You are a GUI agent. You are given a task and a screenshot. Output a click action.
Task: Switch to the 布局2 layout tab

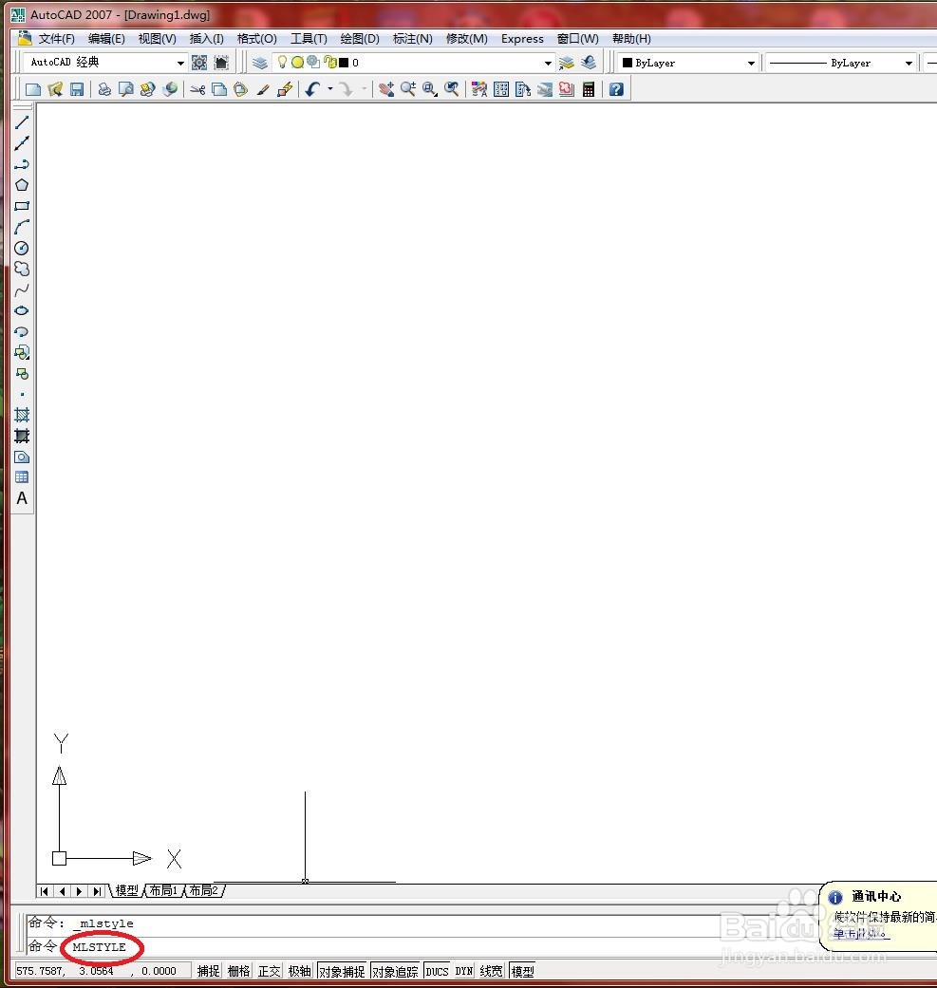tap(203, 890)
